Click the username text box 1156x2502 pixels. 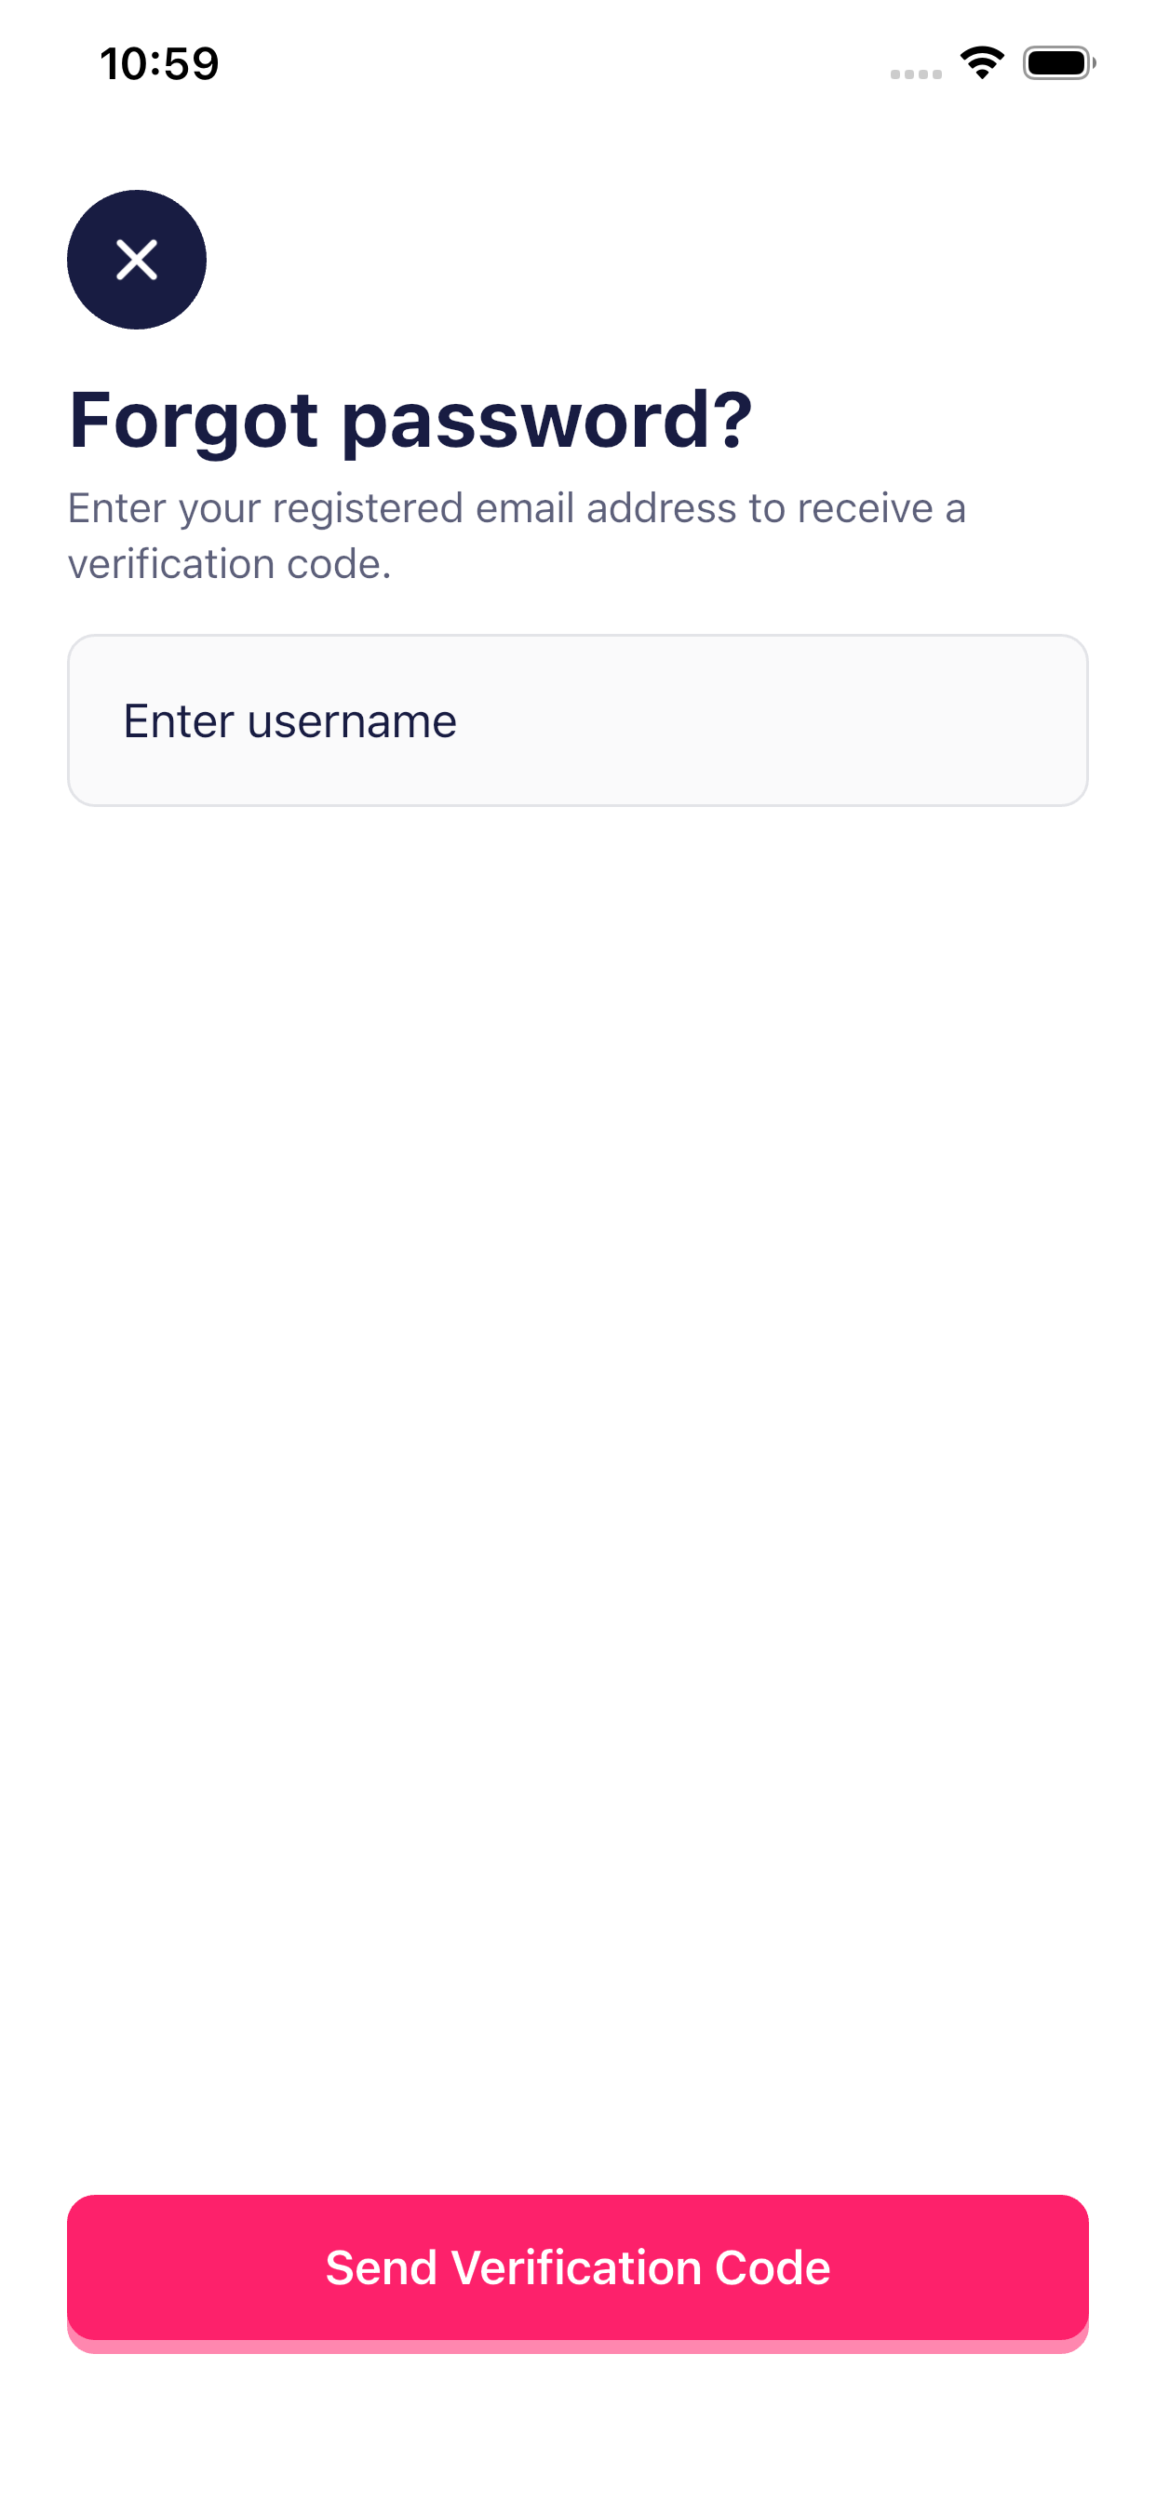coord(577,720)
